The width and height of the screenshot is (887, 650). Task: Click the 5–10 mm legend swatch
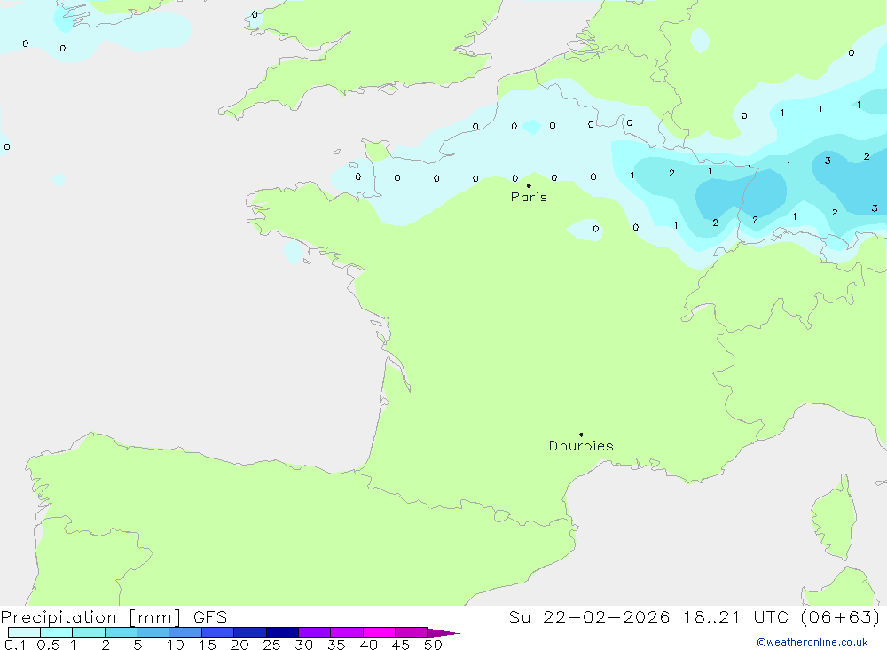[x=153, y=632]
